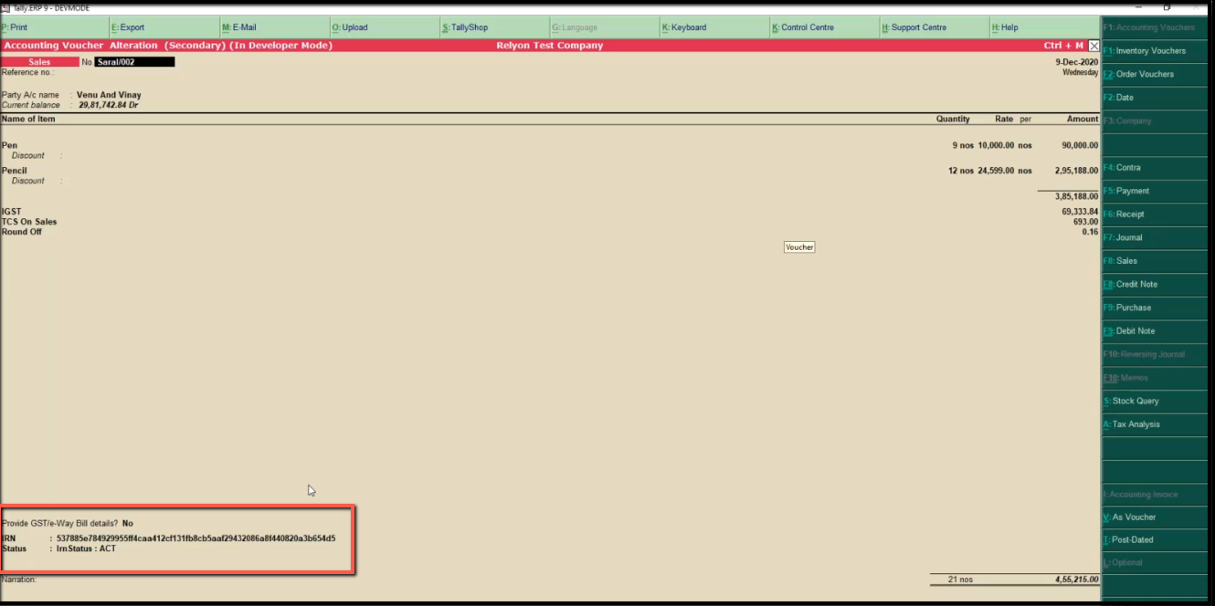Viewport: 1215px width, 606px height.
Task: Click the IrnStatus : ACT text
Action: point(86,549)
